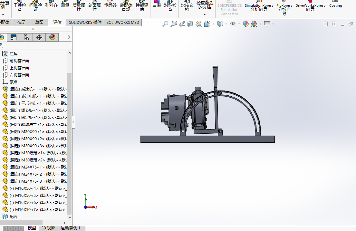Open the Display Style dropdown arrow

(x=226, y=24)
